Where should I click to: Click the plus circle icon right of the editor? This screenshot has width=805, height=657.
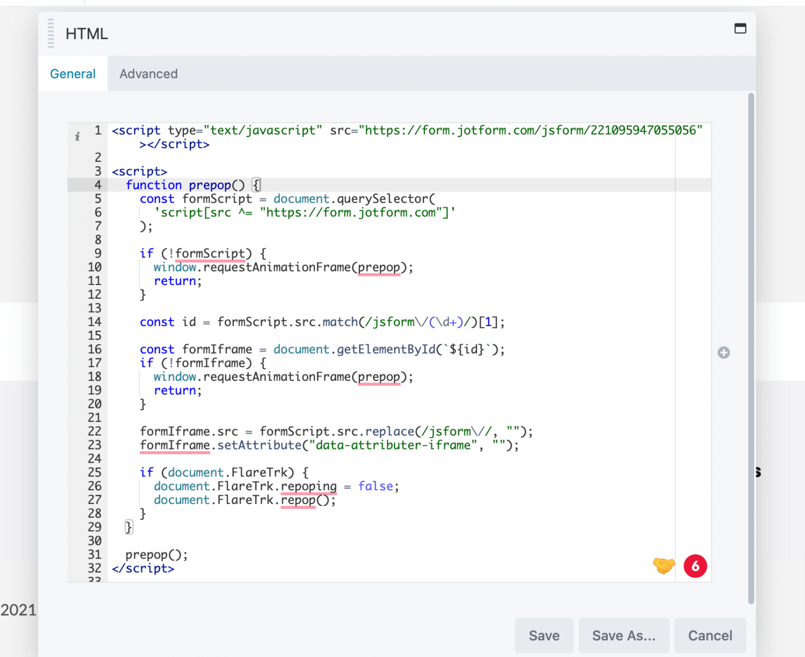[x=724, y=353]
